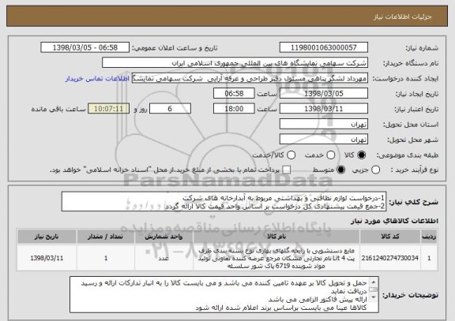455x321 pixels.
Task: Select the کالا radio button
Action: coord(361,155)
